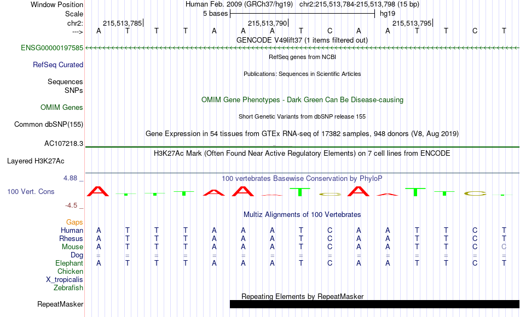520x317 pixels.
Task: Click the hg19 label beside scale bar
Action: [x=388, y=14]
